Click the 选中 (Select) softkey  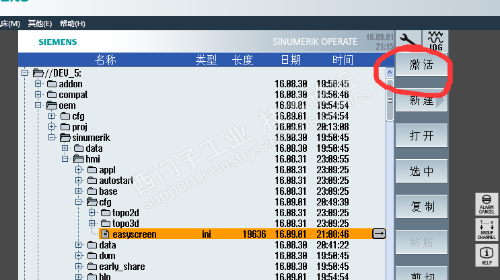[x=421, y=171]
